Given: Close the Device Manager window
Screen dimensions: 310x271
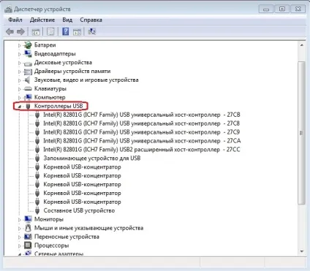Looking at the screenshot, I should click(298, 9).
